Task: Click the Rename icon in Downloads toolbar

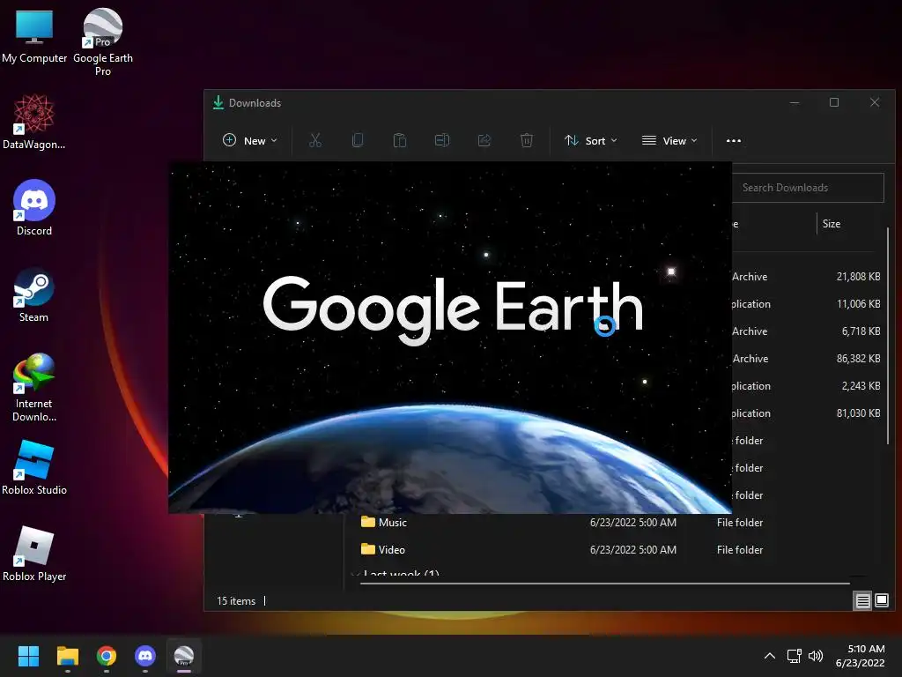Action: click(x=442, y=140)
